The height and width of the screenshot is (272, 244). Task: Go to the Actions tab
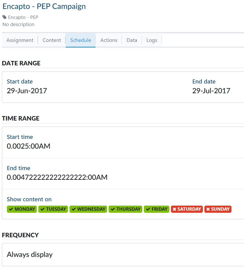coord(109,40)
